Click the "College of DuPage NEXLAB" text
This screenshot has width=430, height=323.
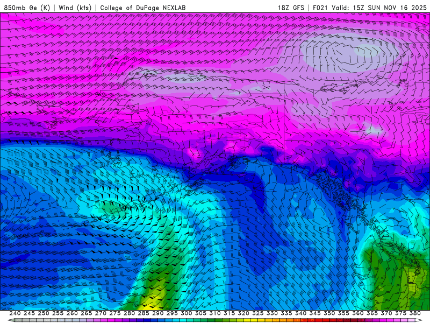(143, 8)
